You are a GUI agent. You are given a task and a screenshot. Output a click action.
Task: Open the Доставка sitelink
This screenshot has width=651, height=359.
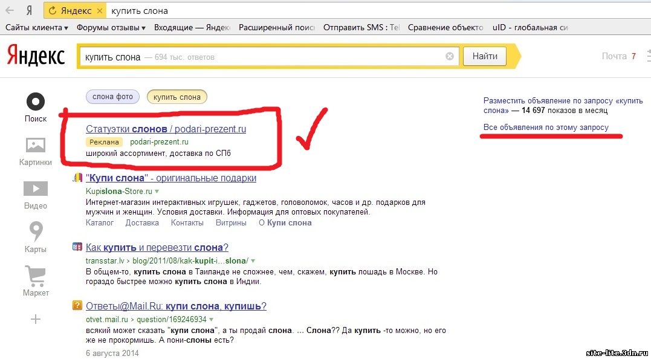tap(143, 223)
